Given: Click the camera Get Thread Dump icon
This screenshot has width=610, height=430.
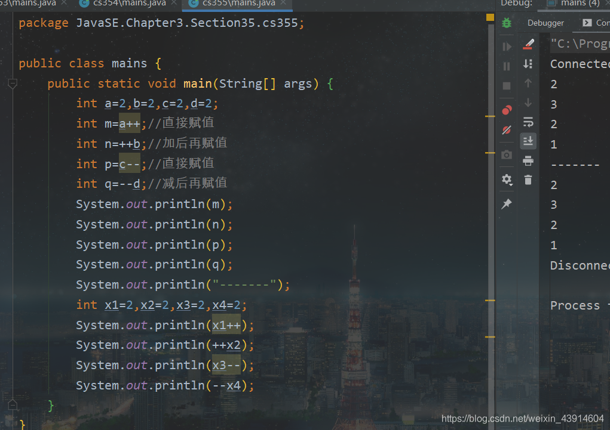Looking at the screenshot, I should 507,155.
